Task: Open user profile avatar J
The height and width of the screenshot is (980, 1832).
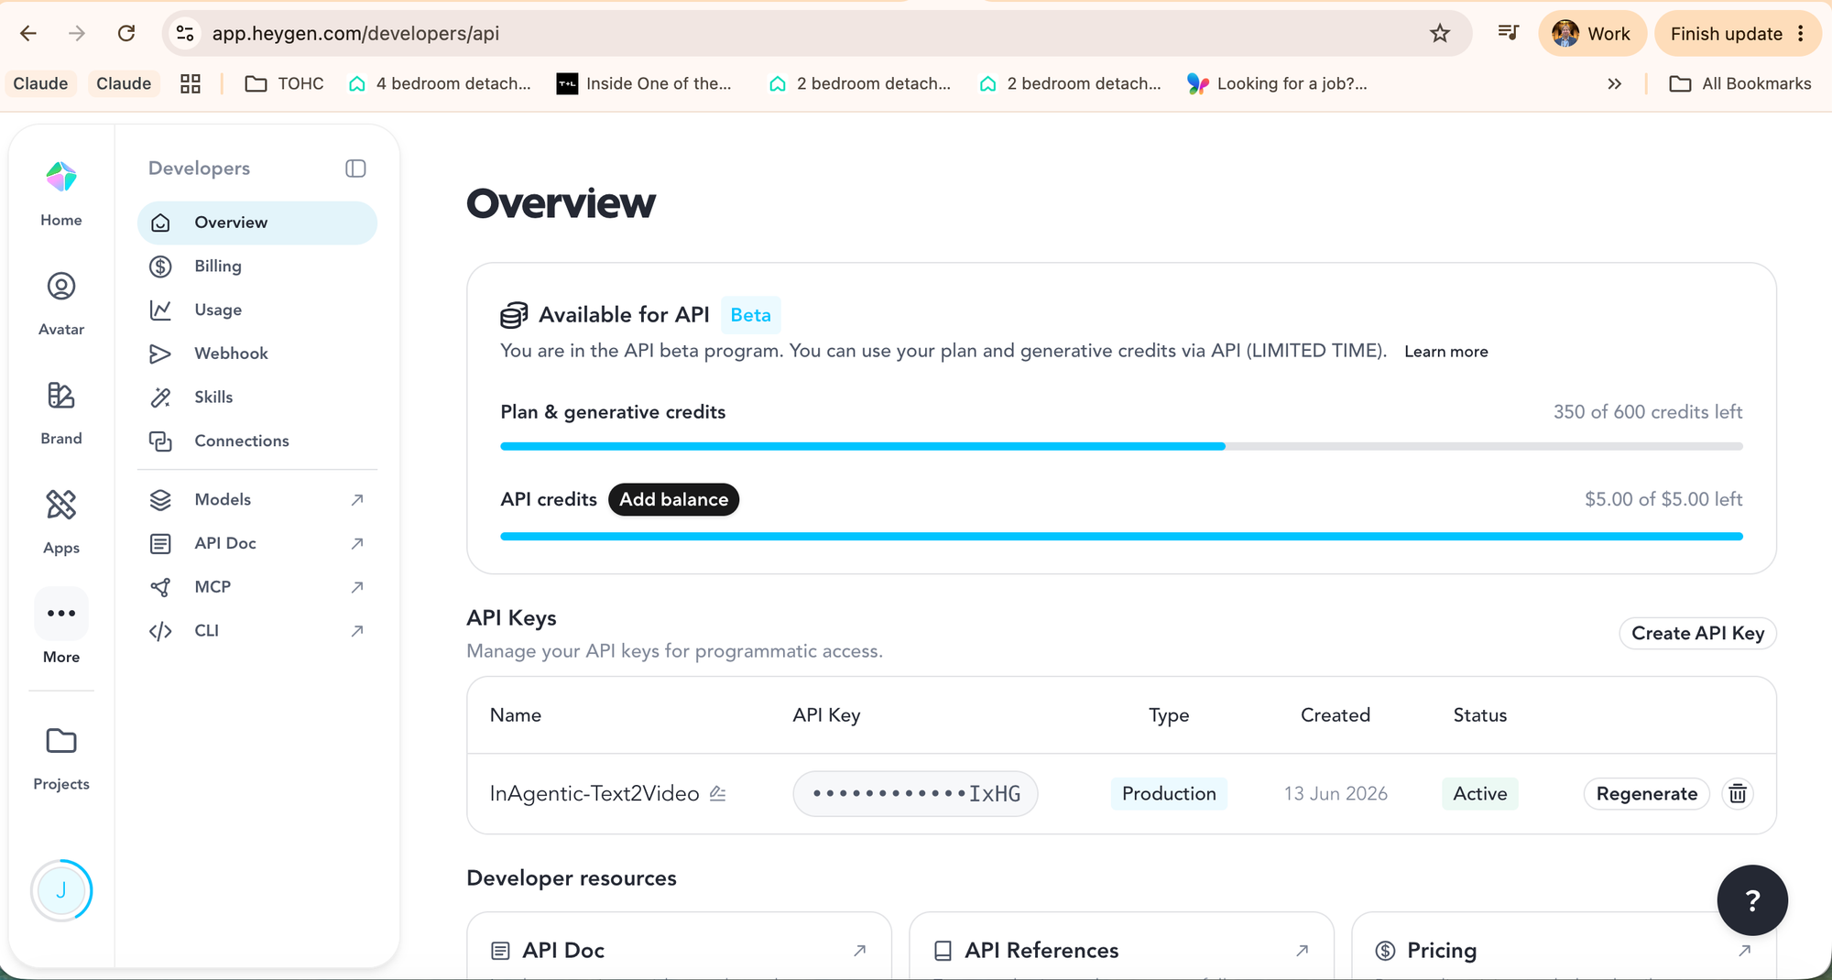Action: tap(61, 890)
